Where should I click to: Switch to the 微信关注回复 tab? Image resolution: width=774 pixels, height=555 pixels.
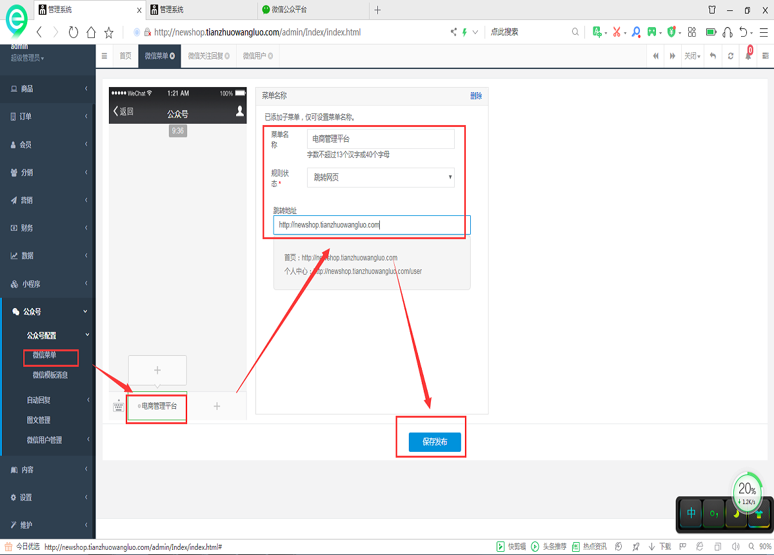(205, 56)
